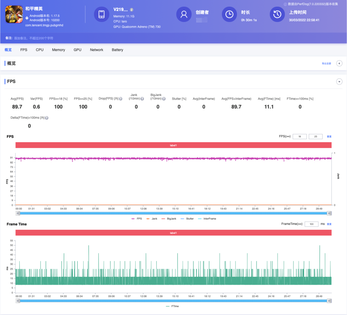Click the label1 bar above Frame Time chart
Image resolution: width=347 pixels, height=315 pixels.
click(173, 233)
